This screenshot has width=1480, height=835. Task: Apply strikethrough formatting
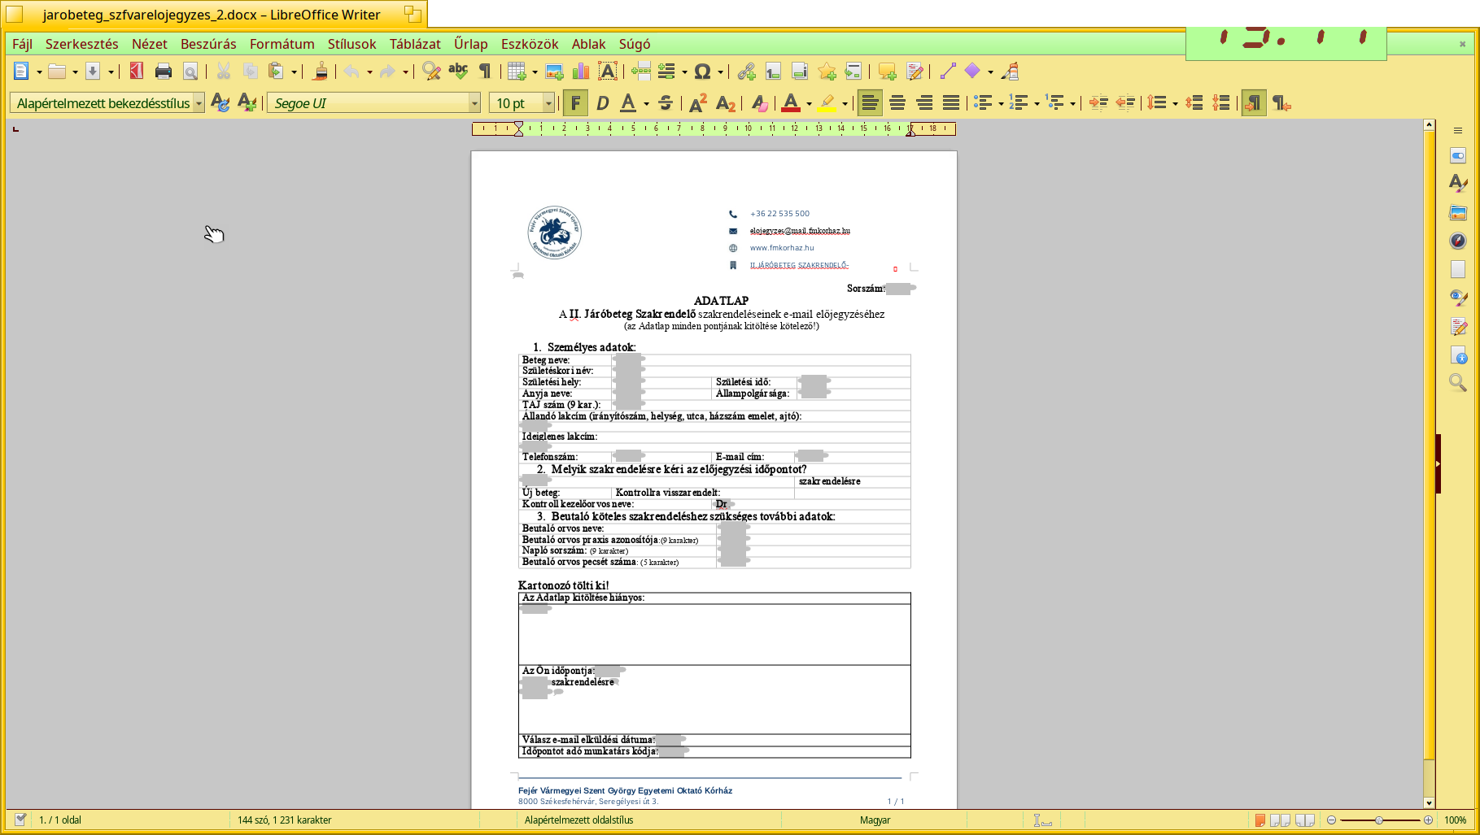666,103
